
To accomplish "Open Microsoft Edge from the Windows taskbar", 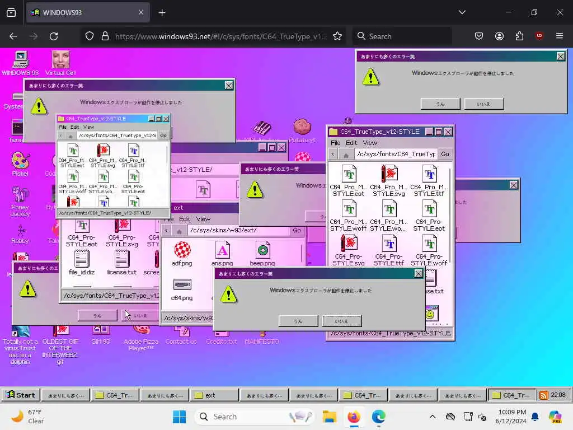I will click(378, 417).
